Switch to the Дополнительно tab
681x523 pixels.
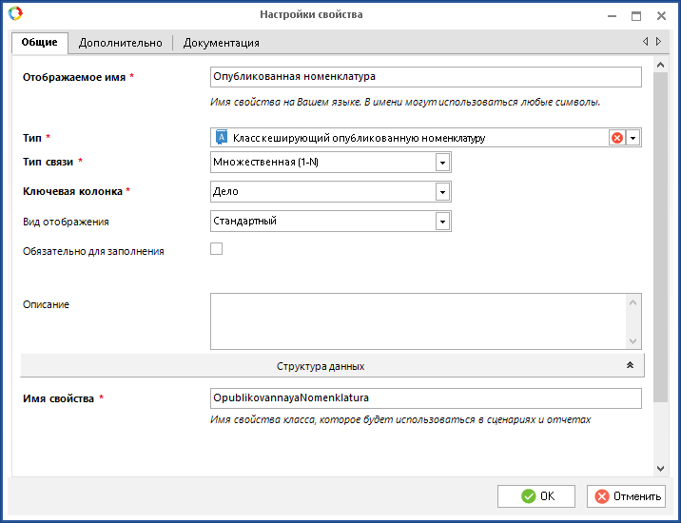tap(121, 43)
